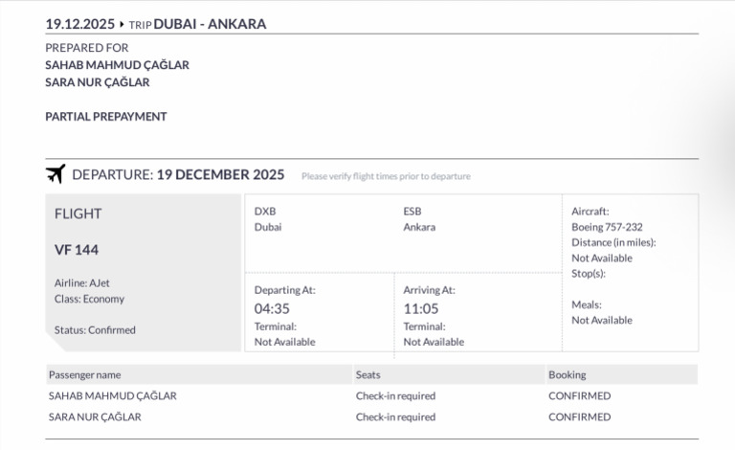Click departure time 04:35
The height and width of the screenshot is (450, 735).
pos(272,309)
